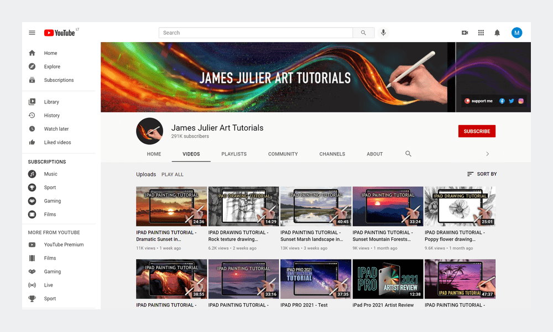Open the 40:45 marsh landscape thumbnail
The height and width of the screenshot is (332, 553).
pos(316,206)
